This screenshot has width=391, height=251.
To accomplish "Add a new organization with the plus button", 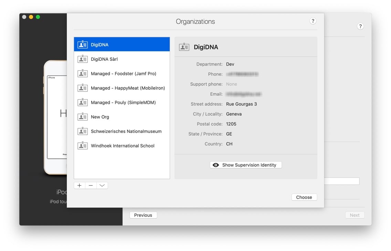I will click(79, 185).
